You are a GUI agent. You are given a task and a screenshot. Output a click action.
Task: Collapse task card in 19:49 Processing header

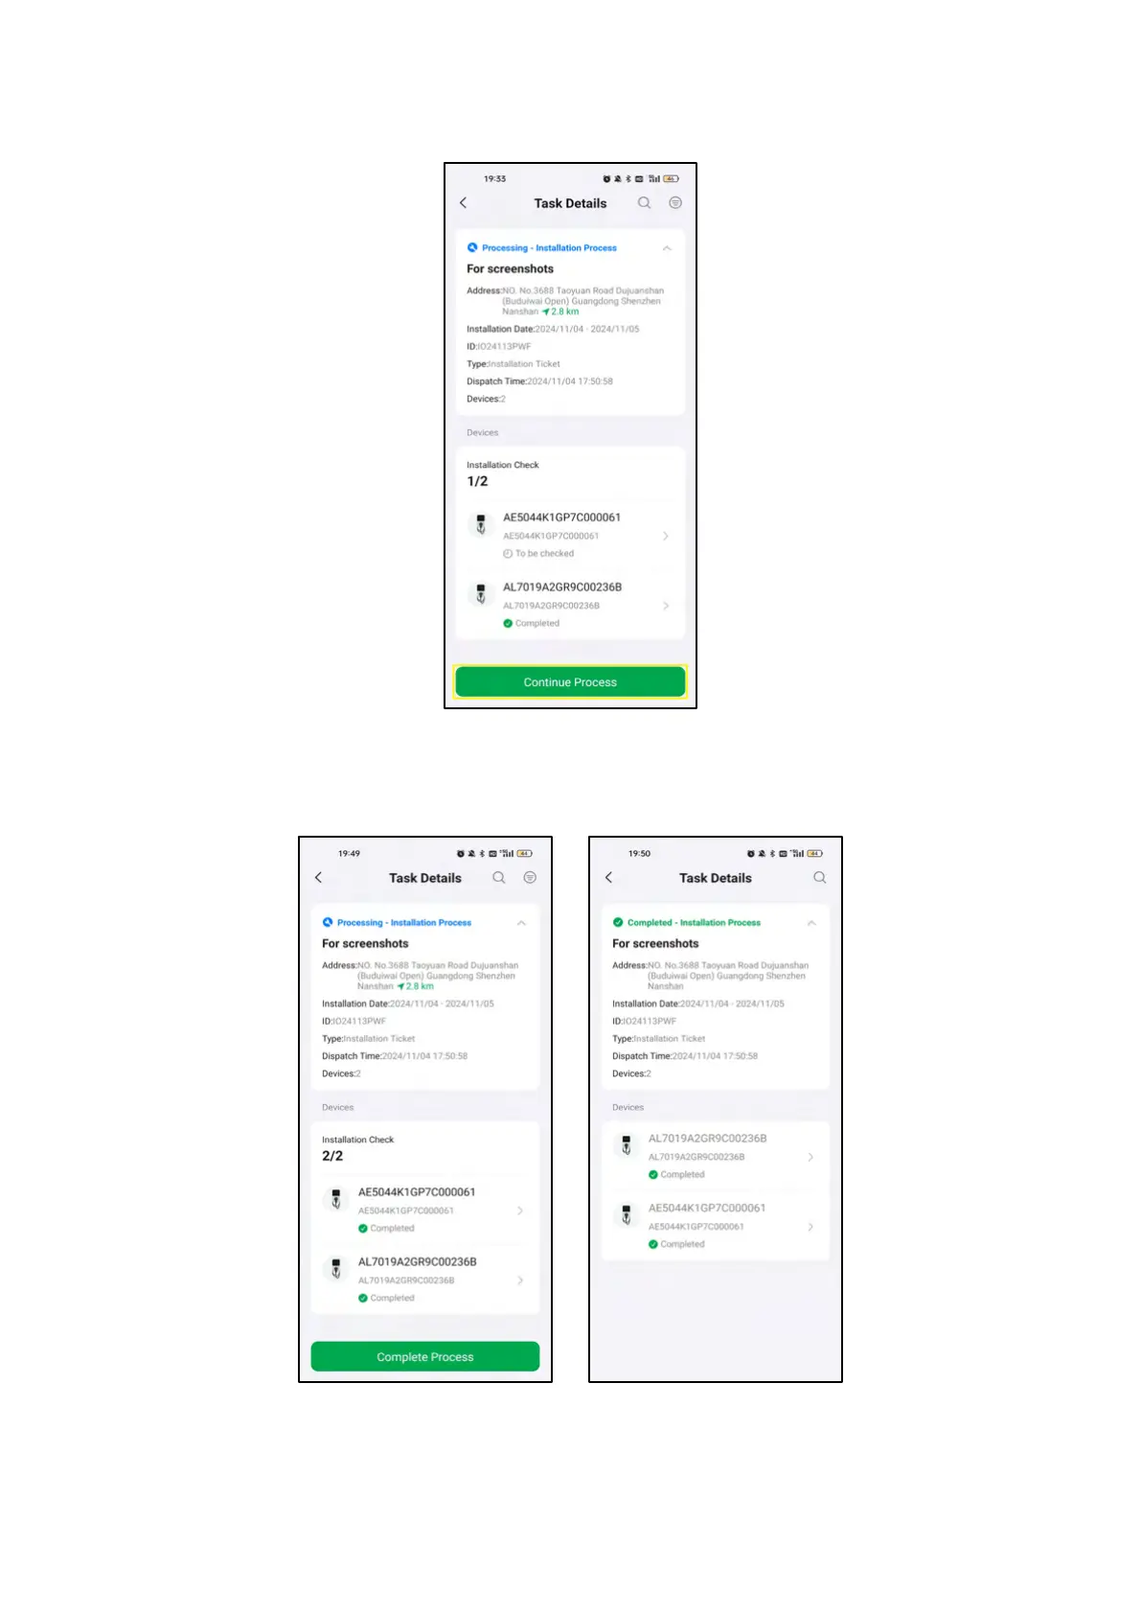(521, 923)
